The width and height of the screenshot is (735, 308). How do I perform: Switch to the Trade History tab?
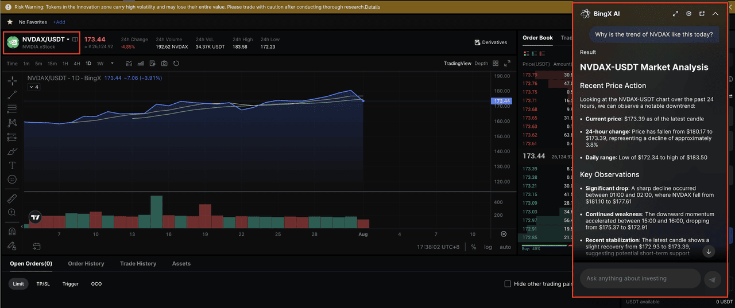click(x=138, y=264)
